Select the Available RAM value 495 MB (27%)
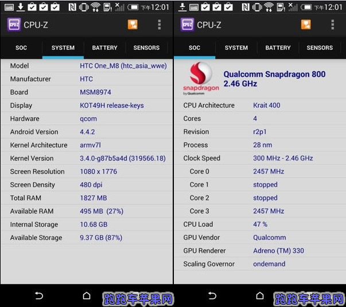This screenshot has height=307, width=346. tap(102, 211)
